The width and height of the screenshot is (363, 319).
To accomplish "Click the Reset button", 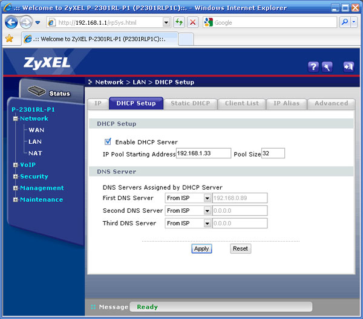I will point(240,249).
